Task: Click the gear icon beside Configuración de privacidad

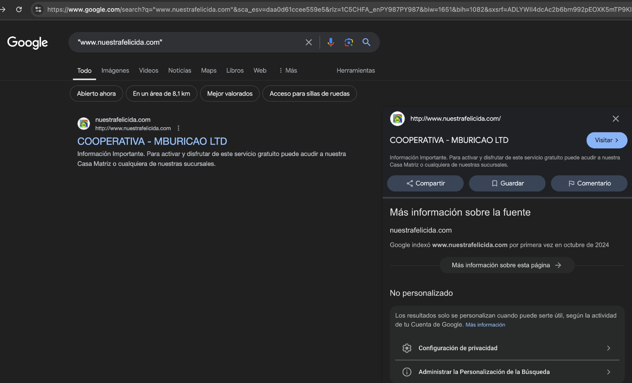Action: (x=407, y=348)
